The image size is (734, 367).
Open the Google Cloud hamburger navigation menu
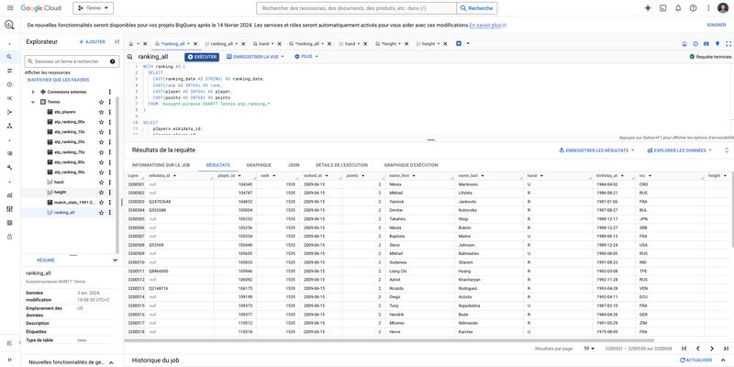9,7
